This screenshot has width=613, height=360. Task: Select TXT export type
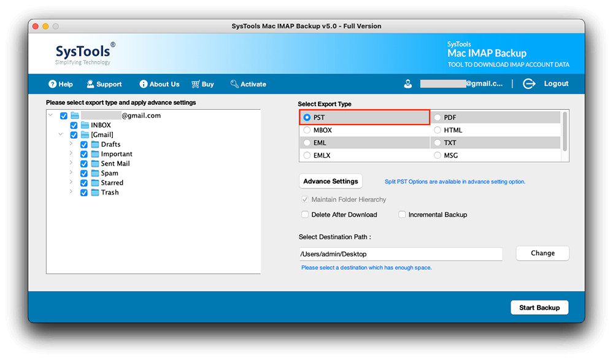(438, 143)
